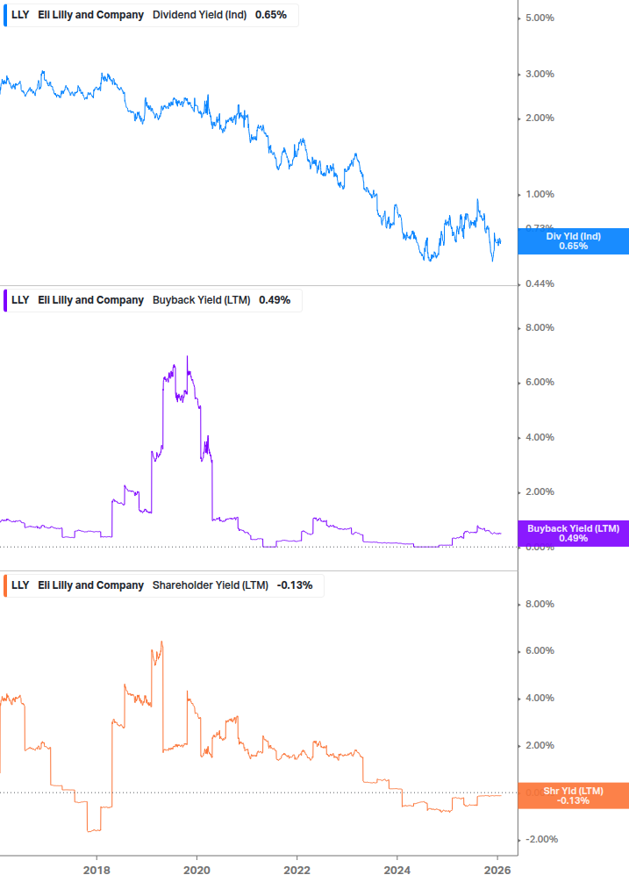Screen dimensions: 629x882
Task: Click the 0.44% tick on dividend axis
Action: point(540,284)
